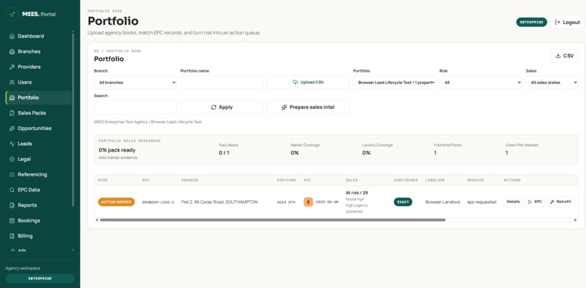This screenshot has width=586, height=288.
Task: Click the At risk / 29 sales cell
Action: click(357, 193)
